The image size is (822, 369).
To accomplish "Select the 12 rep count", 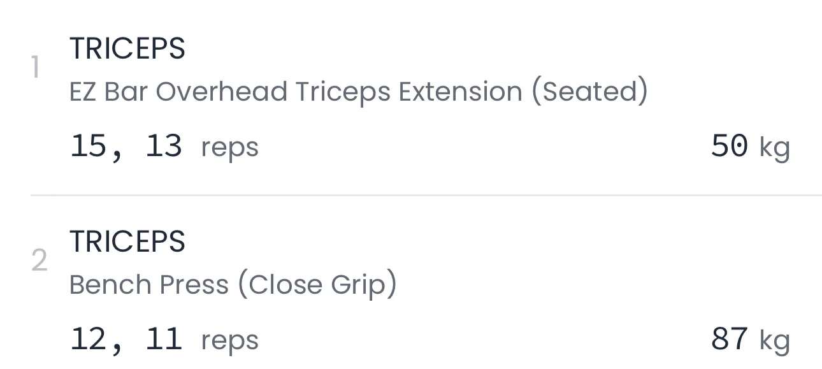I will [89, 339].
